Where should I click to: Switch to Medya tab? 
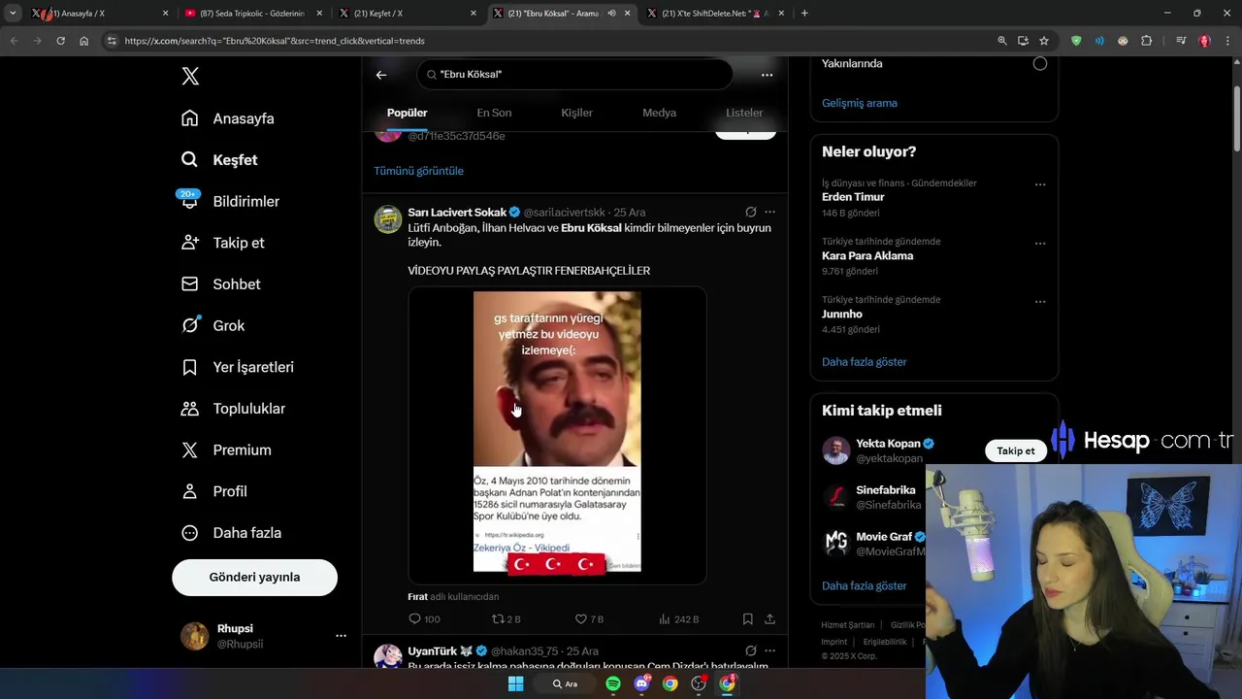pyautogui.click(x=659, y=113)
